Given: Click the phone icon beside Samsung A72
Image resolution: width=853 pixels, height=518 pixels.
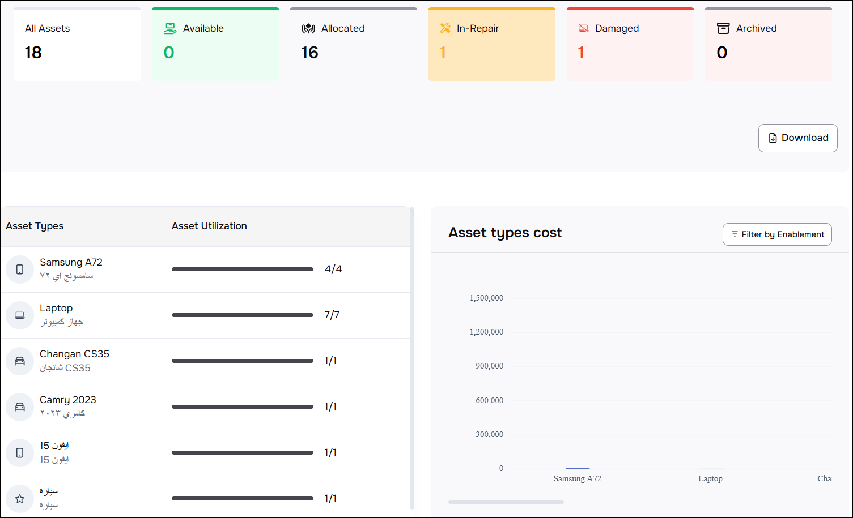Looking at the screenshot, I should [20, 269].
